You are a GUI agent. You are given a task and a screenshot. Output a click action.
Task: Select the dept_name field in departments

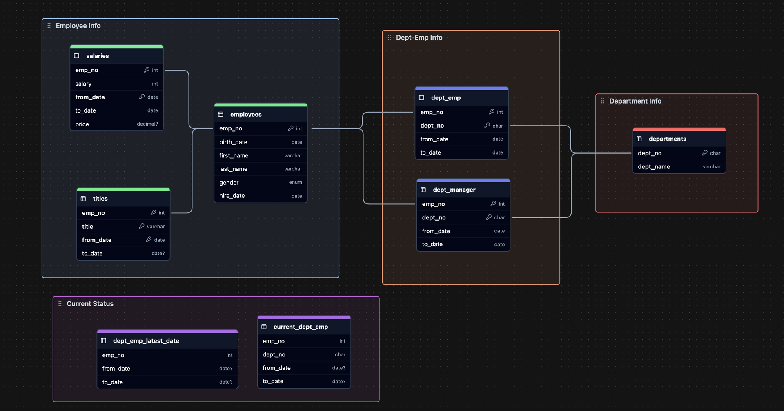[679, 166]
